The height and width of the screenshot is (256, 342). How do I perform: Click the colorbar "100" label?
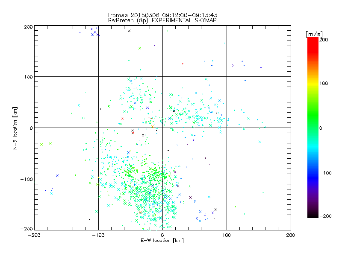tap(324, 83)
